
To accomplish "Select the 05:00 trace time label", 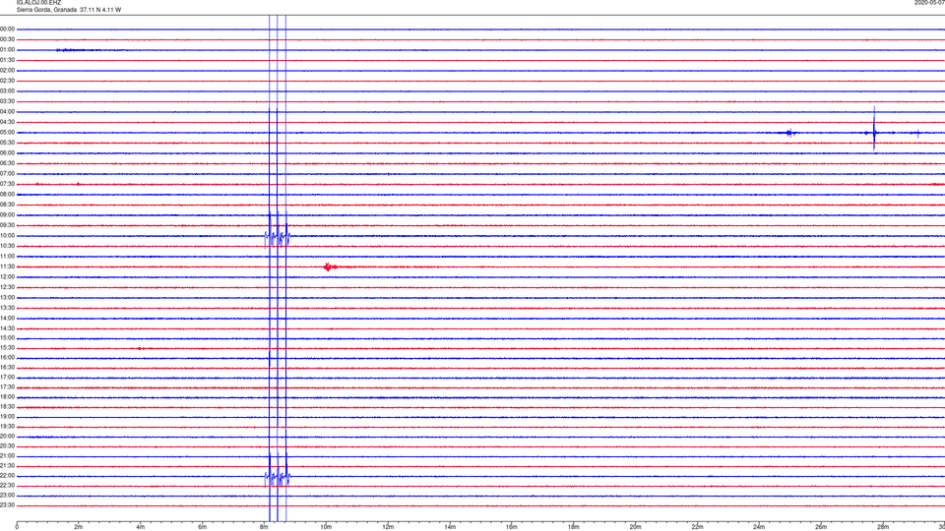I will click(8, 133).
